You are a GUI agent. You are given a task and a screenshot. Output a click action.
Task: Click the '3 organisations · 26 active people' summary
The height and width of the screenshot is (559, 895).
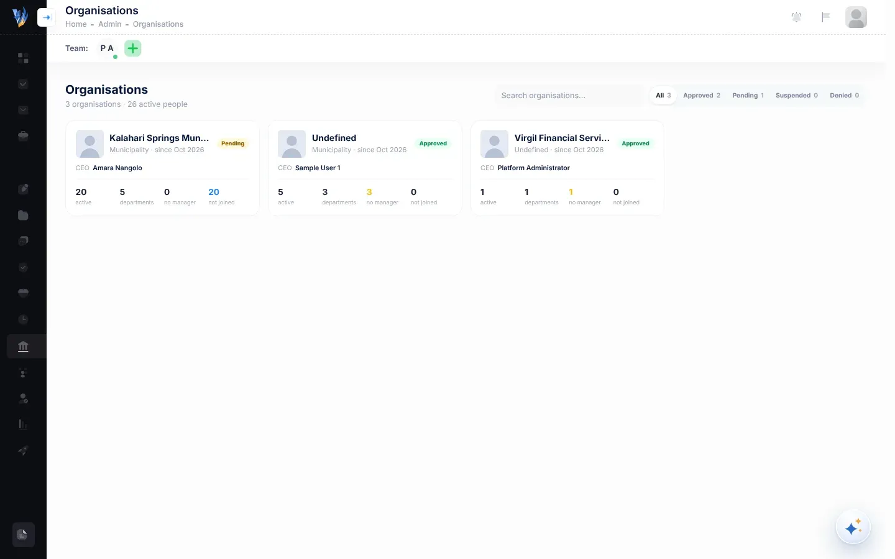(126, 104)
